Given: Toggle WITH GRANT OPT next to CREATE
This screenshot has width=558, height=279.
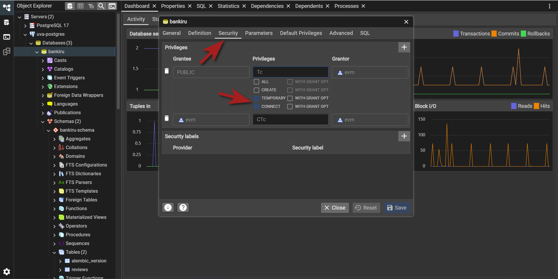Looking at the screenshot, I should [290, 90].
